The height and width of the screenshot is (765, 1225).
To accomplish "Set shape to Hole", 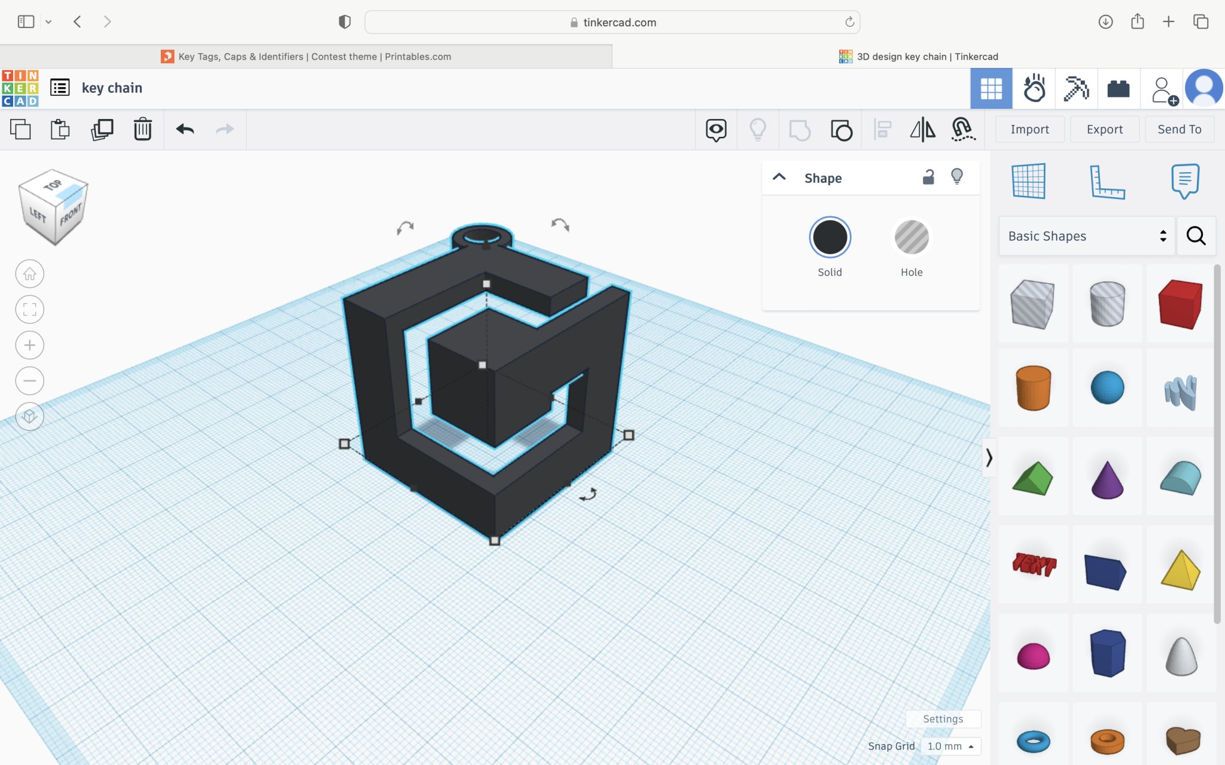I will pyautogui.click(x=911, y=238).
